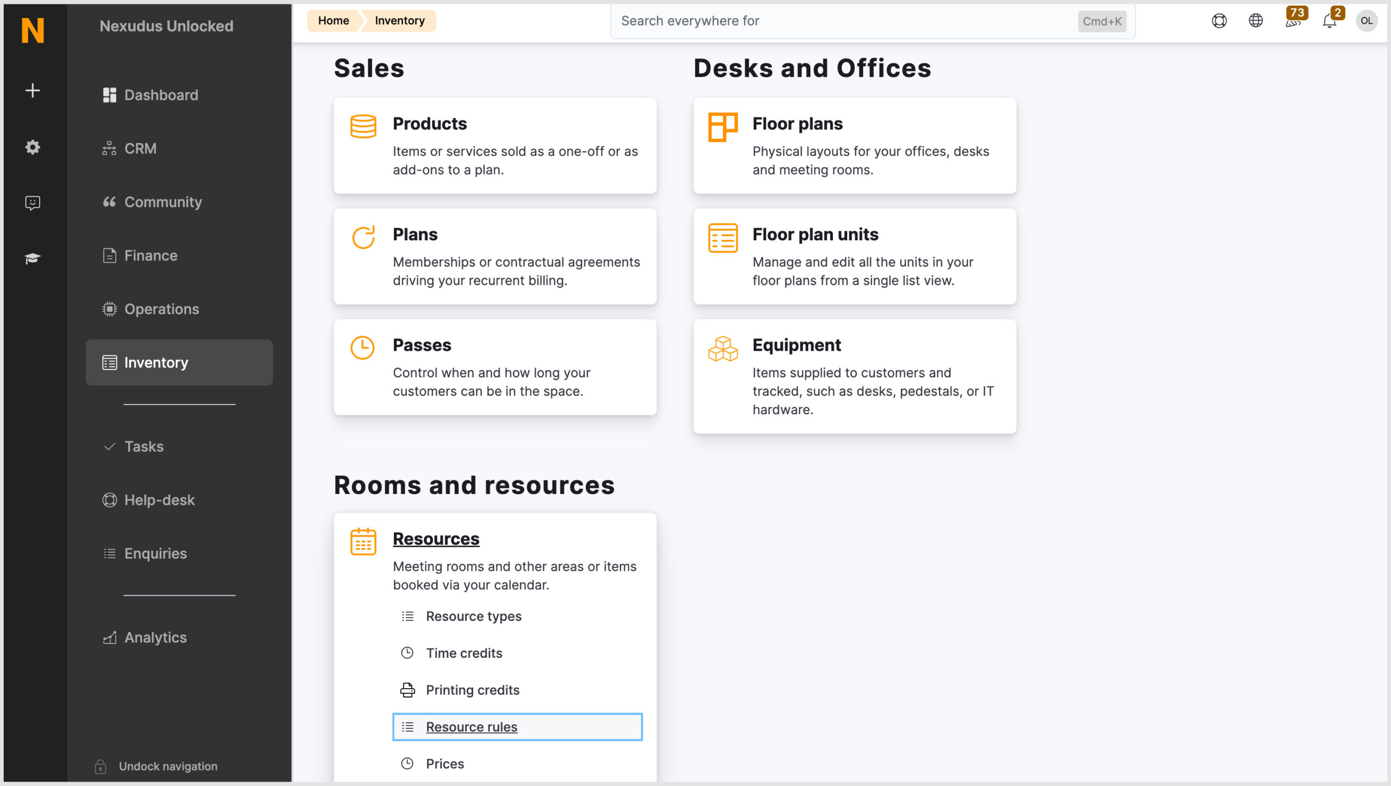Open Community in the sidebar
The width and height of the screenshot is (1391, 786).
[179, 202]
